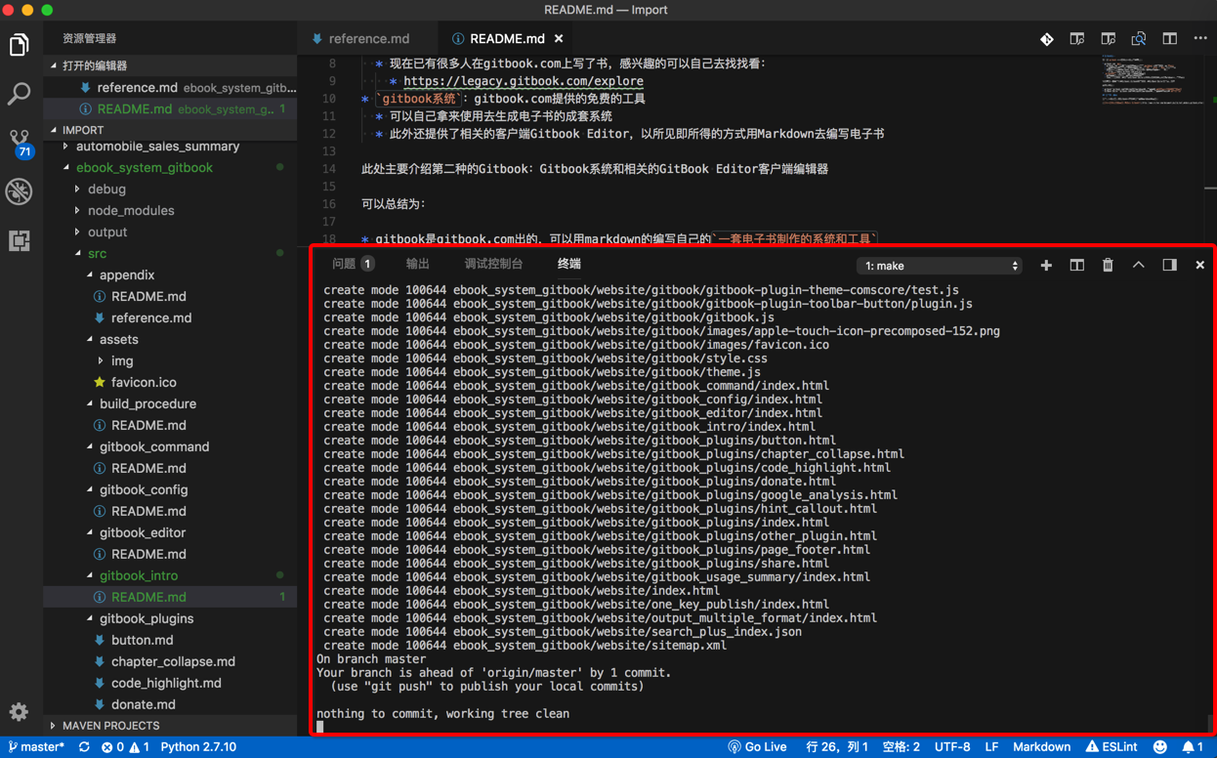
Task: Click the open changes icon in editor toolbar
Action: 1076,39
